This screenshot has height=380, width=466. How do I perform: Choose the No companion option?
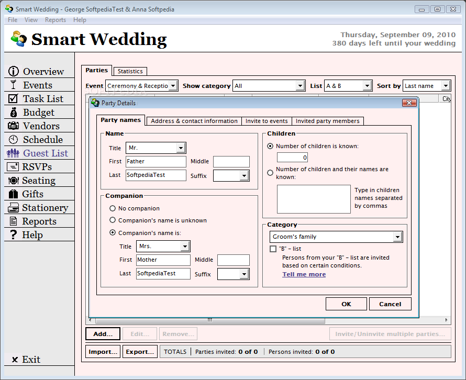[x=113, y=208]
